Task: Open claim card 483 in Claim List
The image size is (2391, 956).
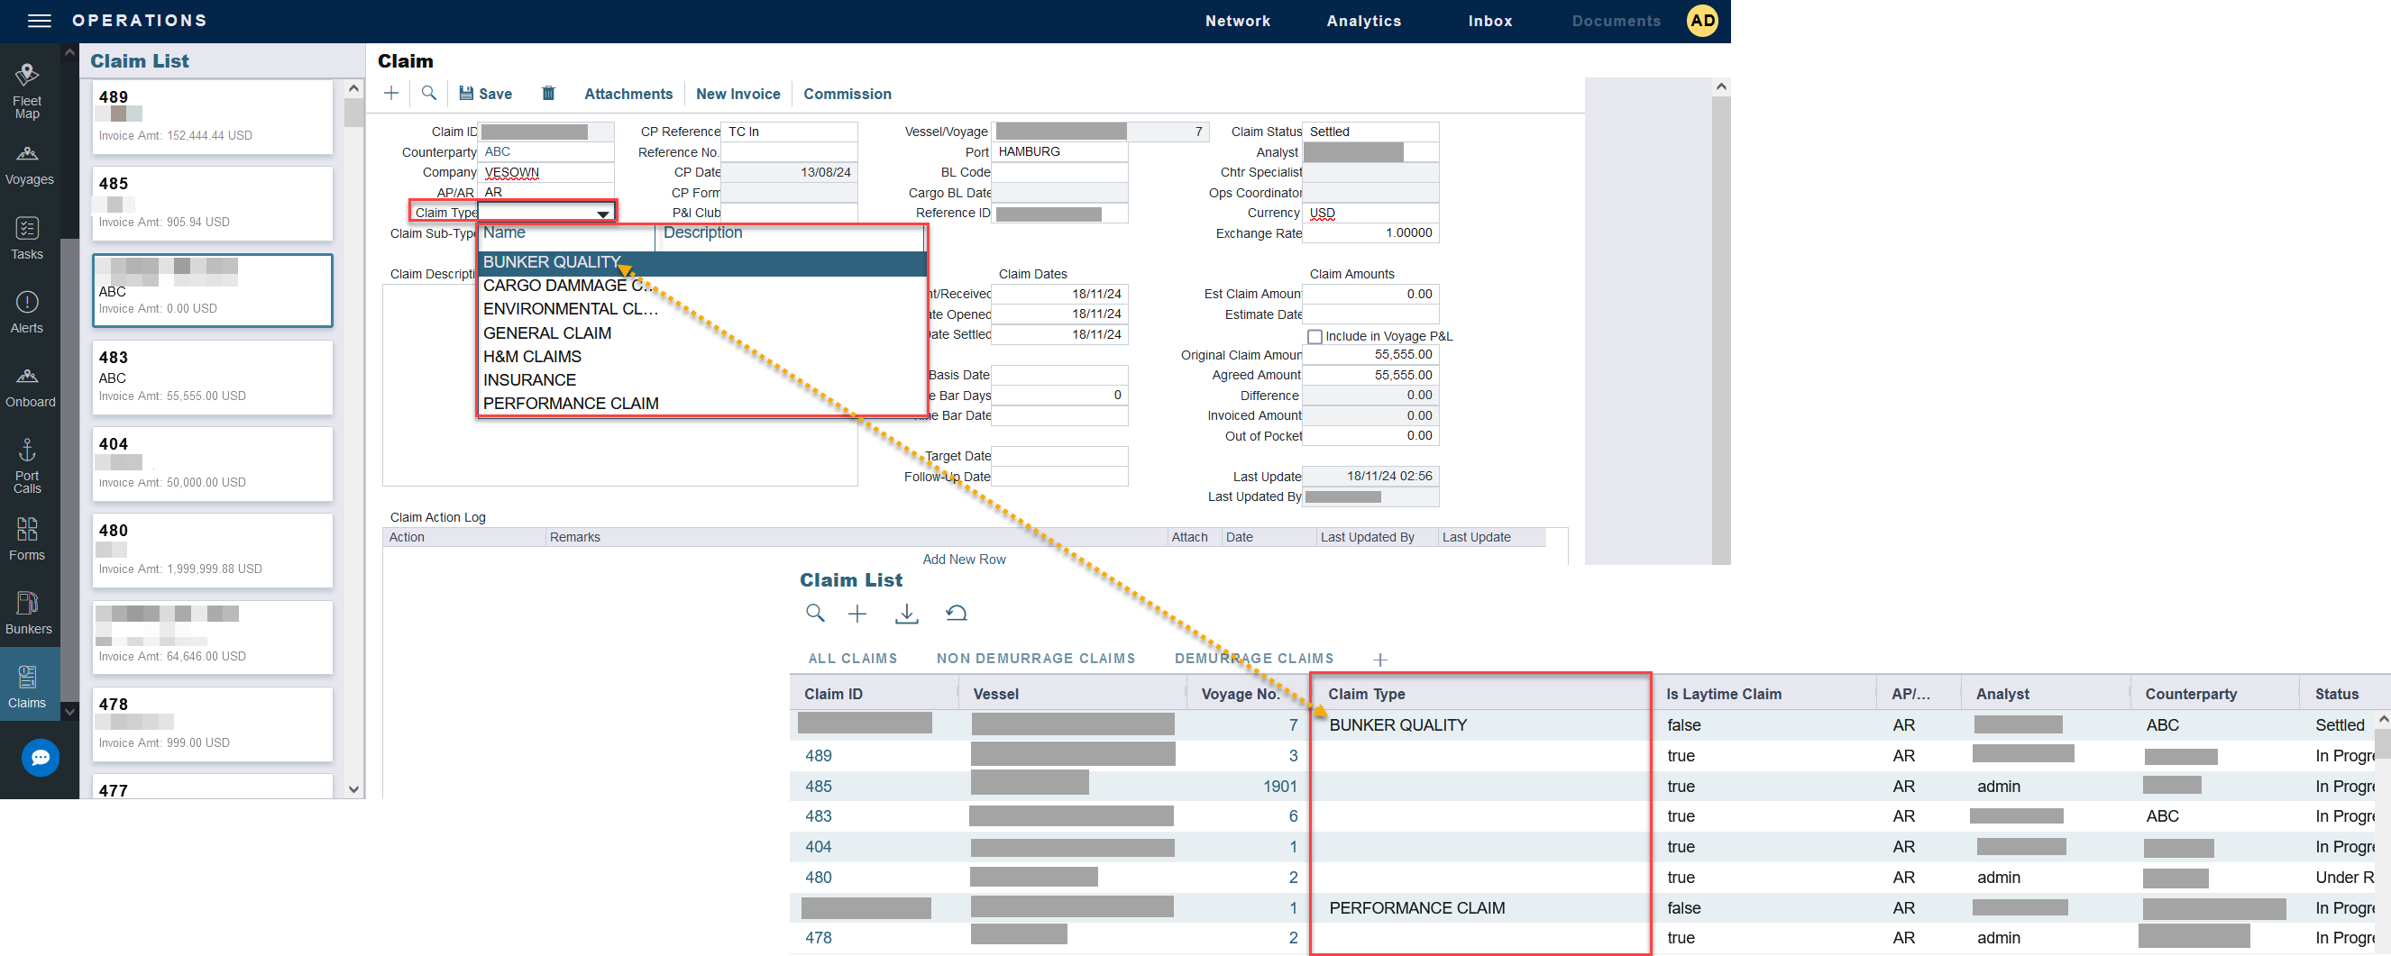Action: click(x=212, y=377)
